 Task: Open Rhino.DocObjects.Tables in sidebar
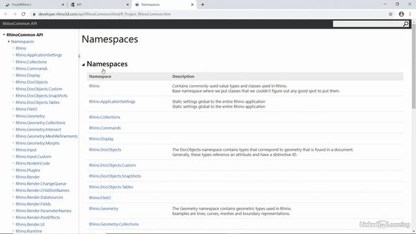[x=38, y=103]
